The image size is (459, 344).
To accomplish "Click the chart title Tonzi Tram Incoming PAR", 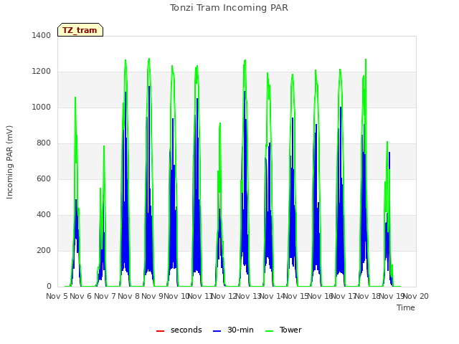I will (229, 8).
